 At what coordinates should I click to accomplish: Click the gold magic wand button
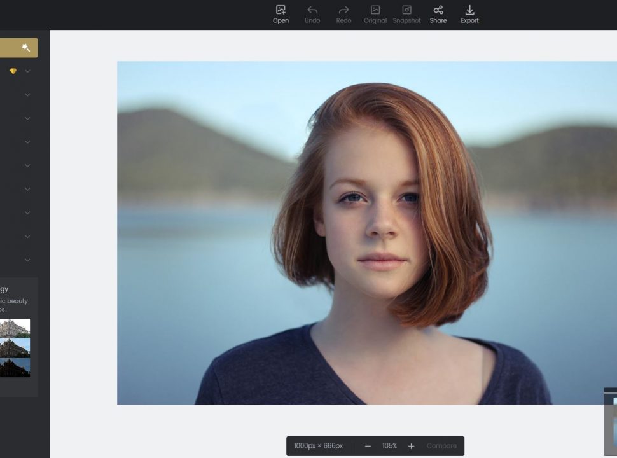[x=25, y=48]
